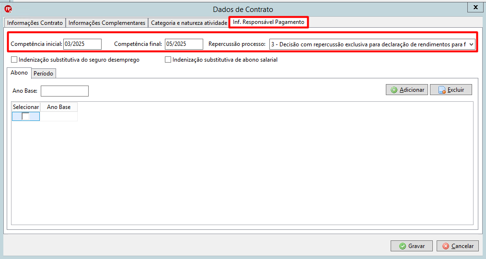The image size is (486, 259).
Task: Close the Dados de Contrato window
Action: pos(475,8)
